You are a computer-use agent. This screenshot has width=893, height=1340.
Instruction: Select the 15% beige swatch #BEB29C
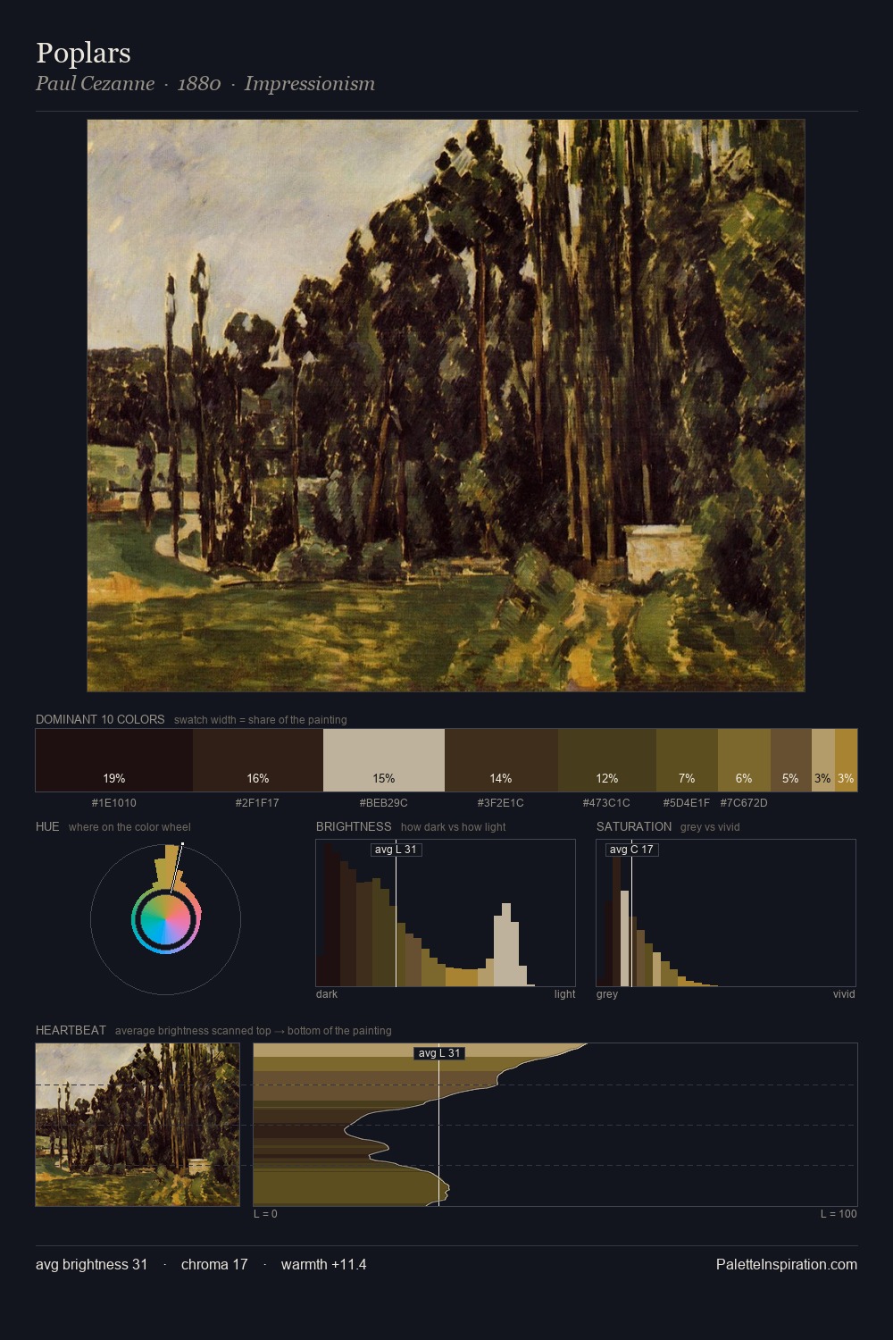click(x=384, y=760)
